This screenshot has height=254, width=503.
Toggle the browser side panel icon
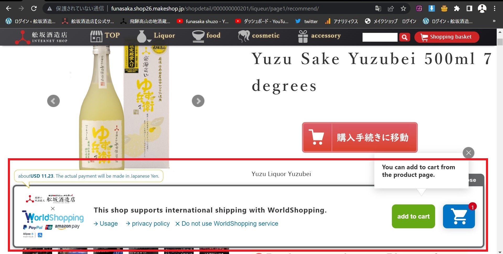coord(469,8)
